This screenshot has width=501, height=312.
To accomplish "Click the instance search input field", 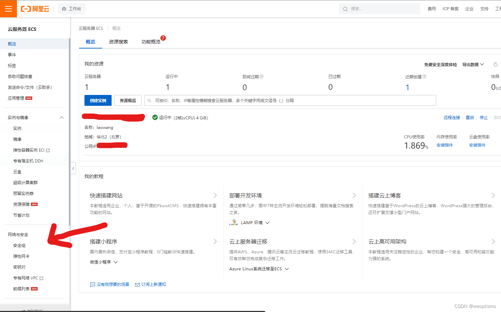I will tap(290, 100).
